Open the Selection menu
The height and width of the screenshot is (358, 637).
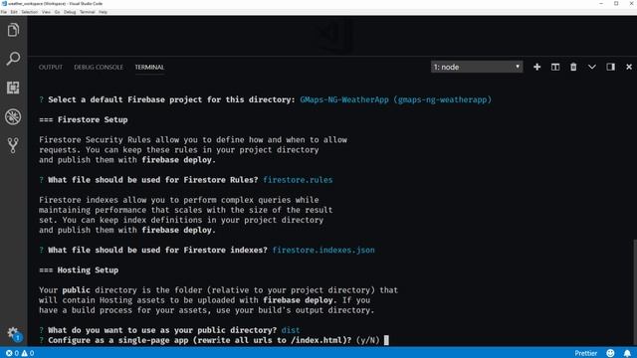[x=29, y=12]
